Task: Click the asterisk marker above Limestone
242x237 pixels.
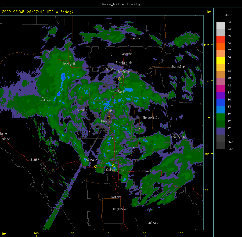Action: (x=43, y=97)
